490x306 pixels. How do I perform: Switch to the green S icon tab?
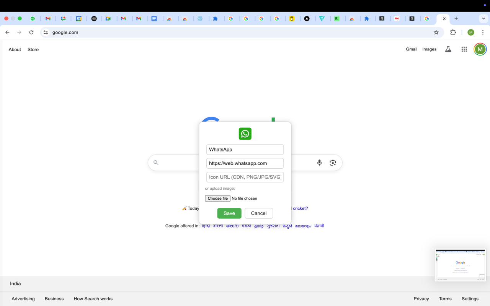pyautogui.click(x=337, y=18)
